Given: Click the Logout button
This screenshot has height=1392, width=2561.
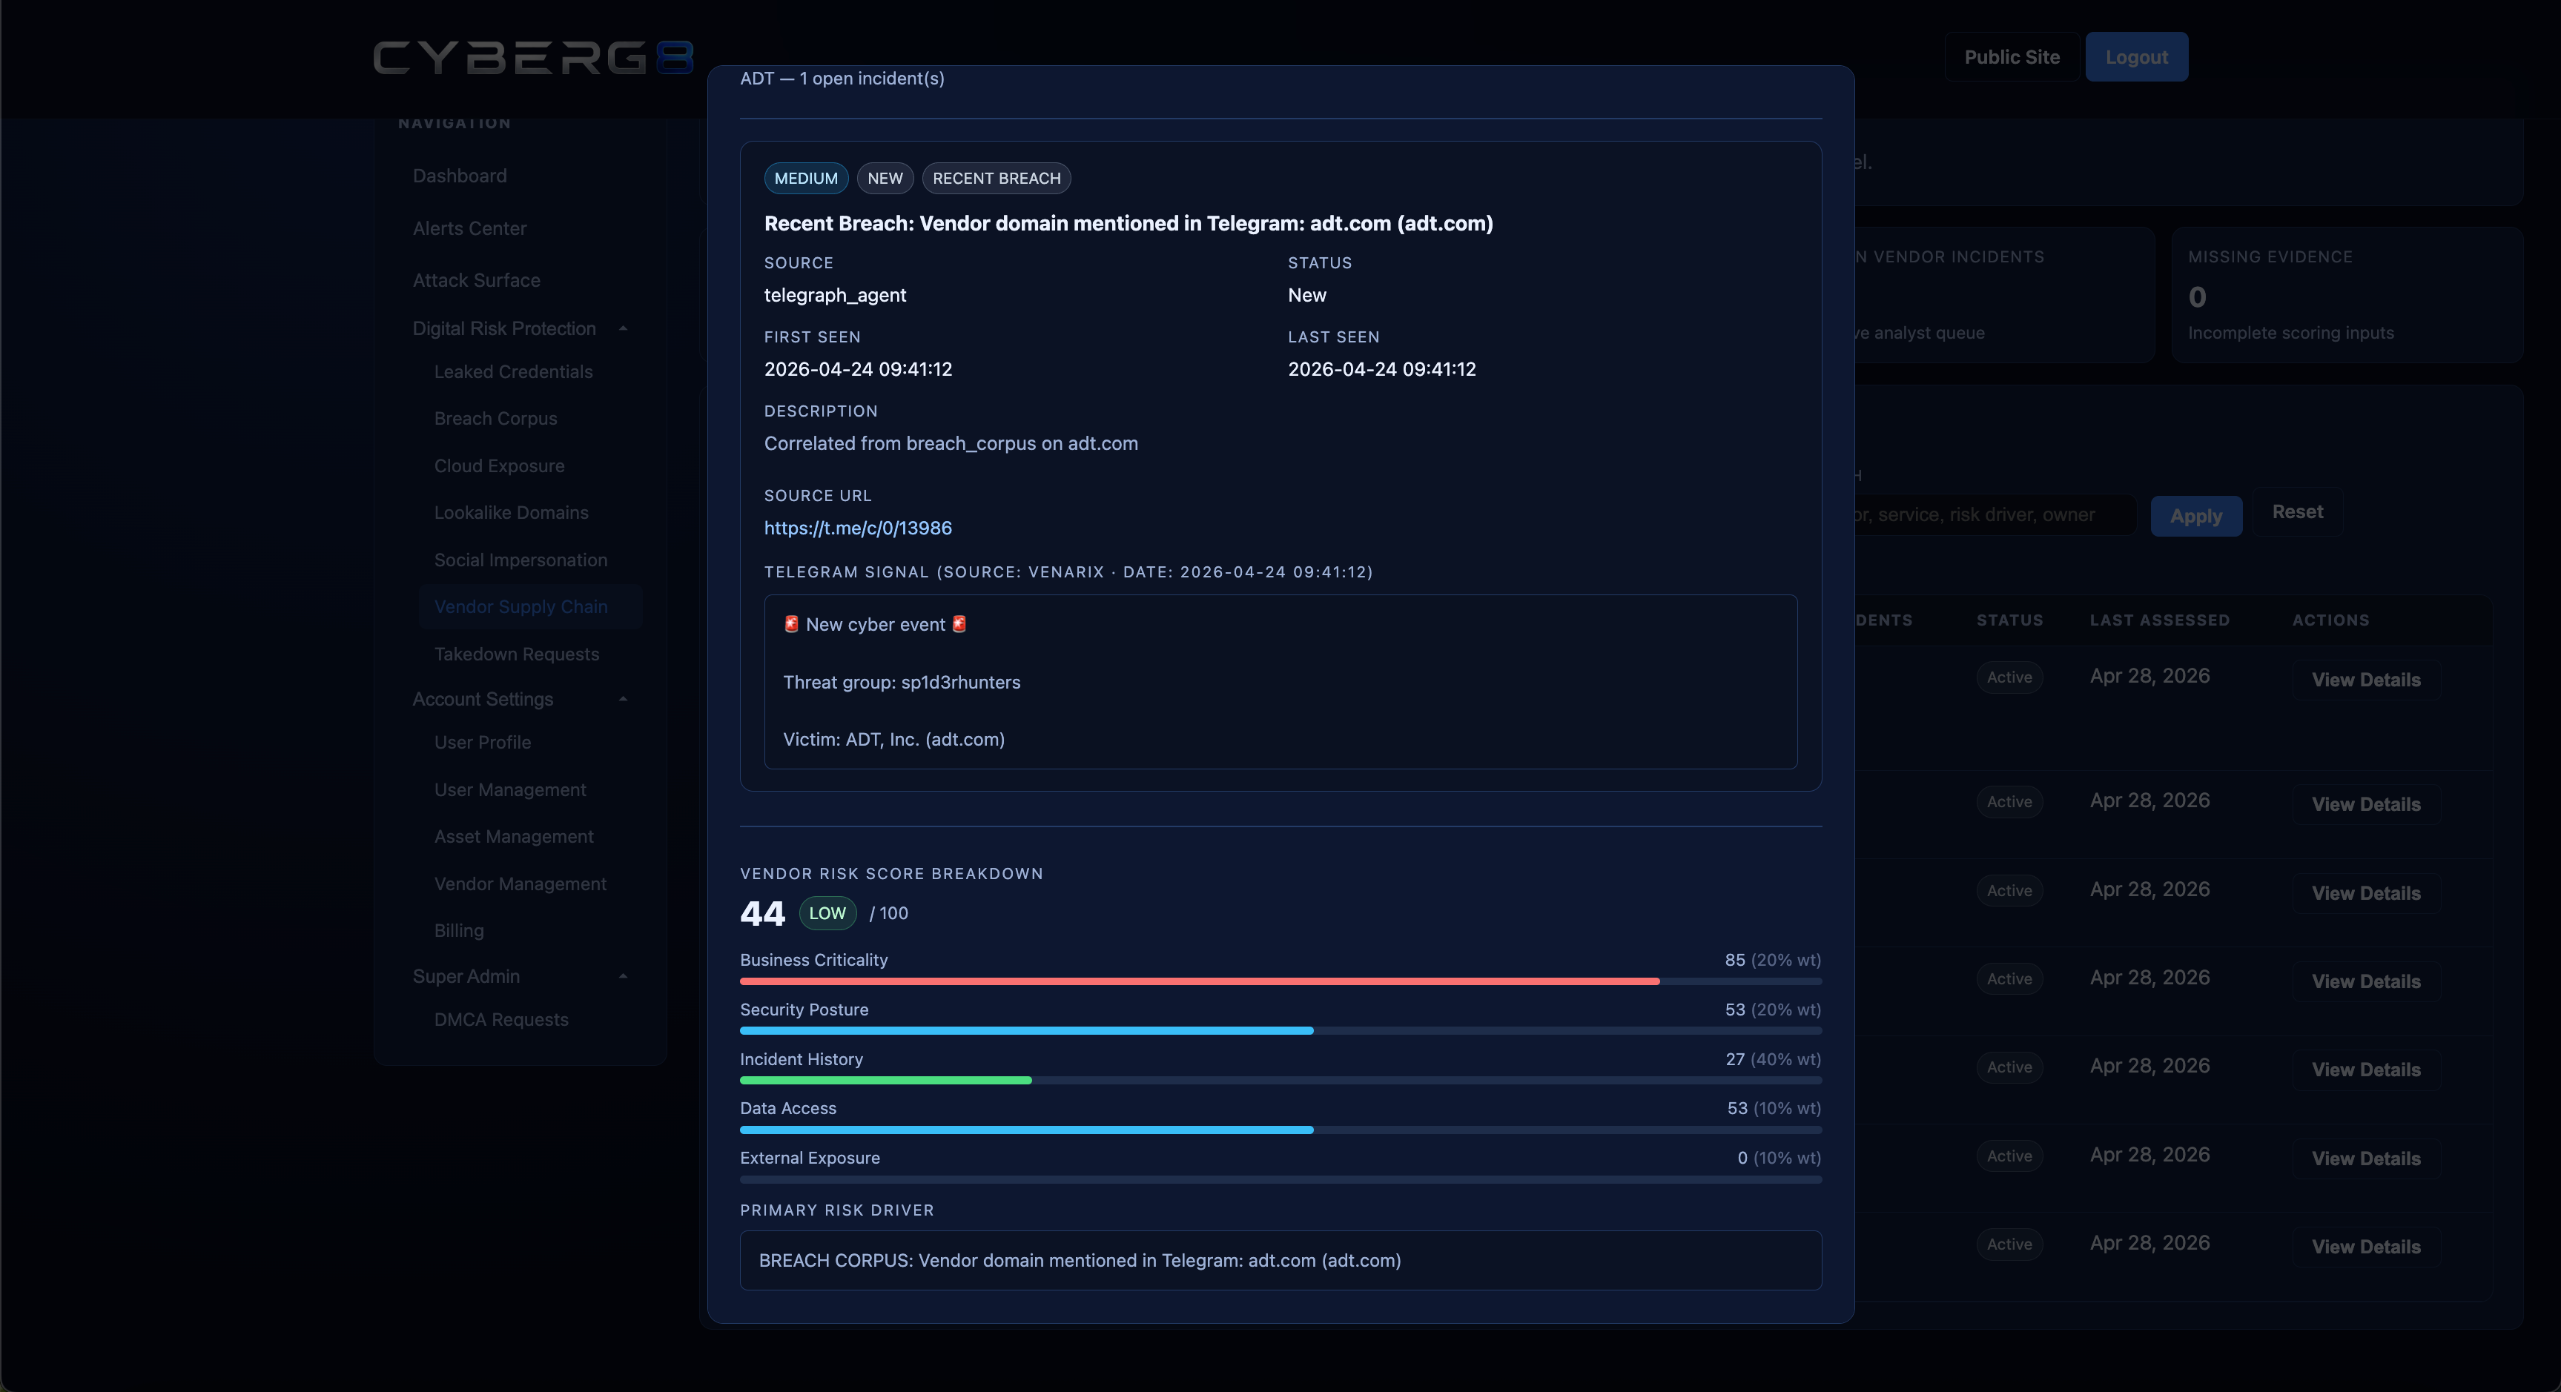Looking at the screenshot, I should point(2136,56).
